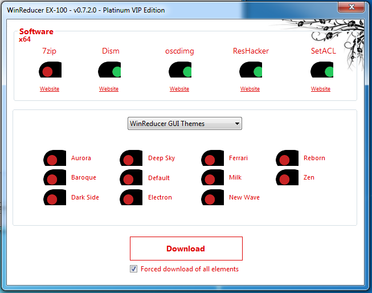Click the Software x64 group heading
The image size is (372, 293).
pyautogui.click(x=36, y=35)
